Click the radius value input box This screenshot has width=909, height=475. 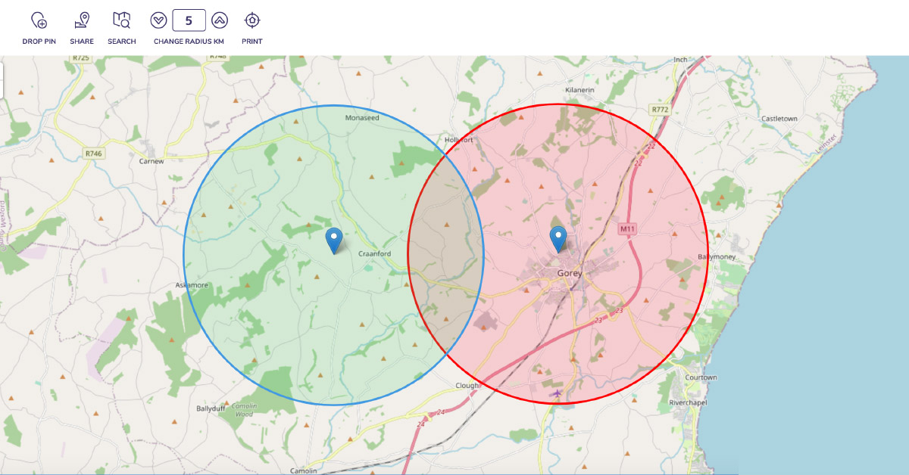point(189,20)
